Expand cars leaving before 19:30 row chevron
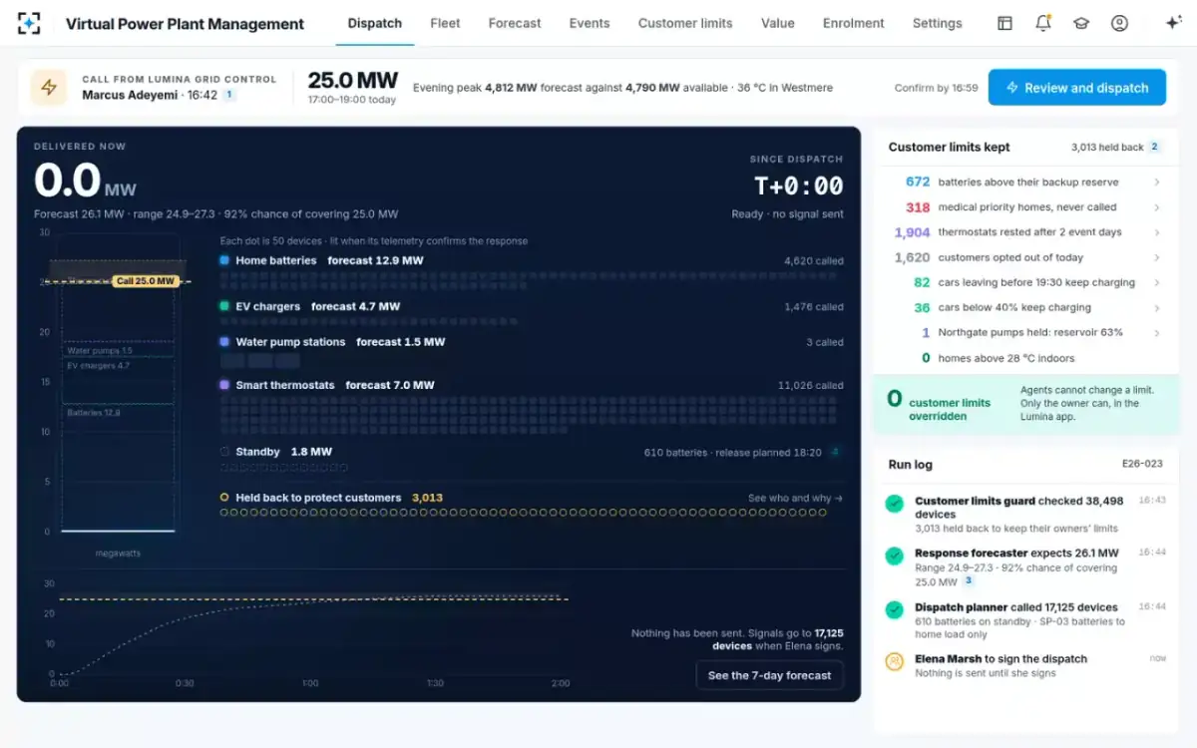Screen dimensions: 1197x748 click(1156, 282)
